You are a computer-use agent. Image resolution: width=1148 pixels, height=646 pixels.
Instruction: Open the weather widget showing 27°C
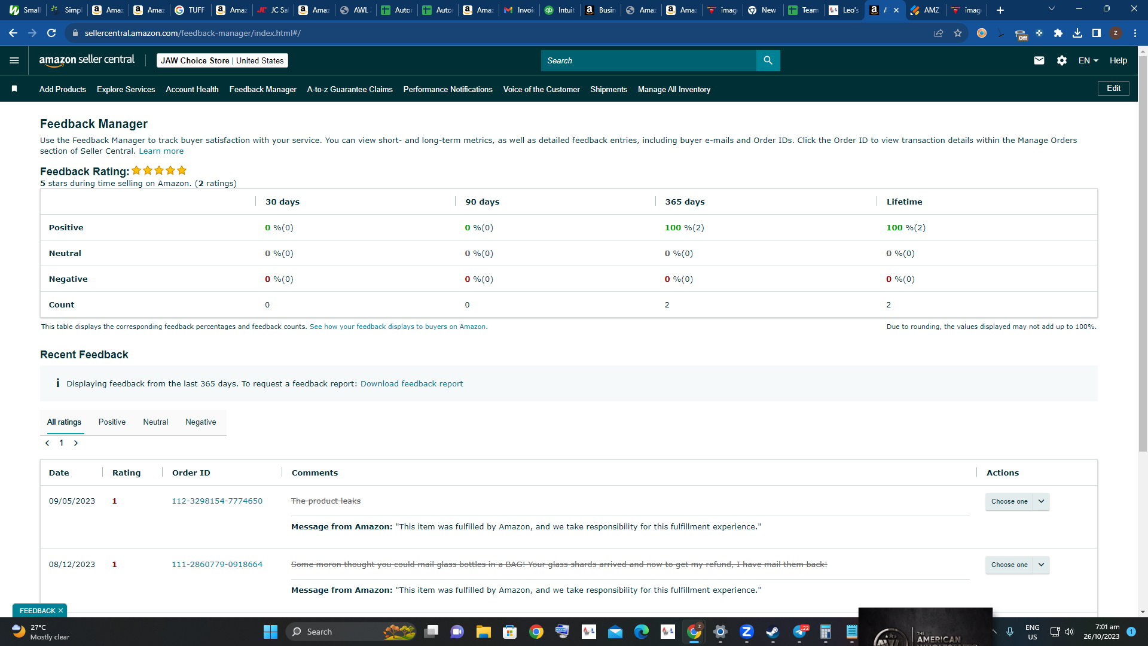coord(41,632)
